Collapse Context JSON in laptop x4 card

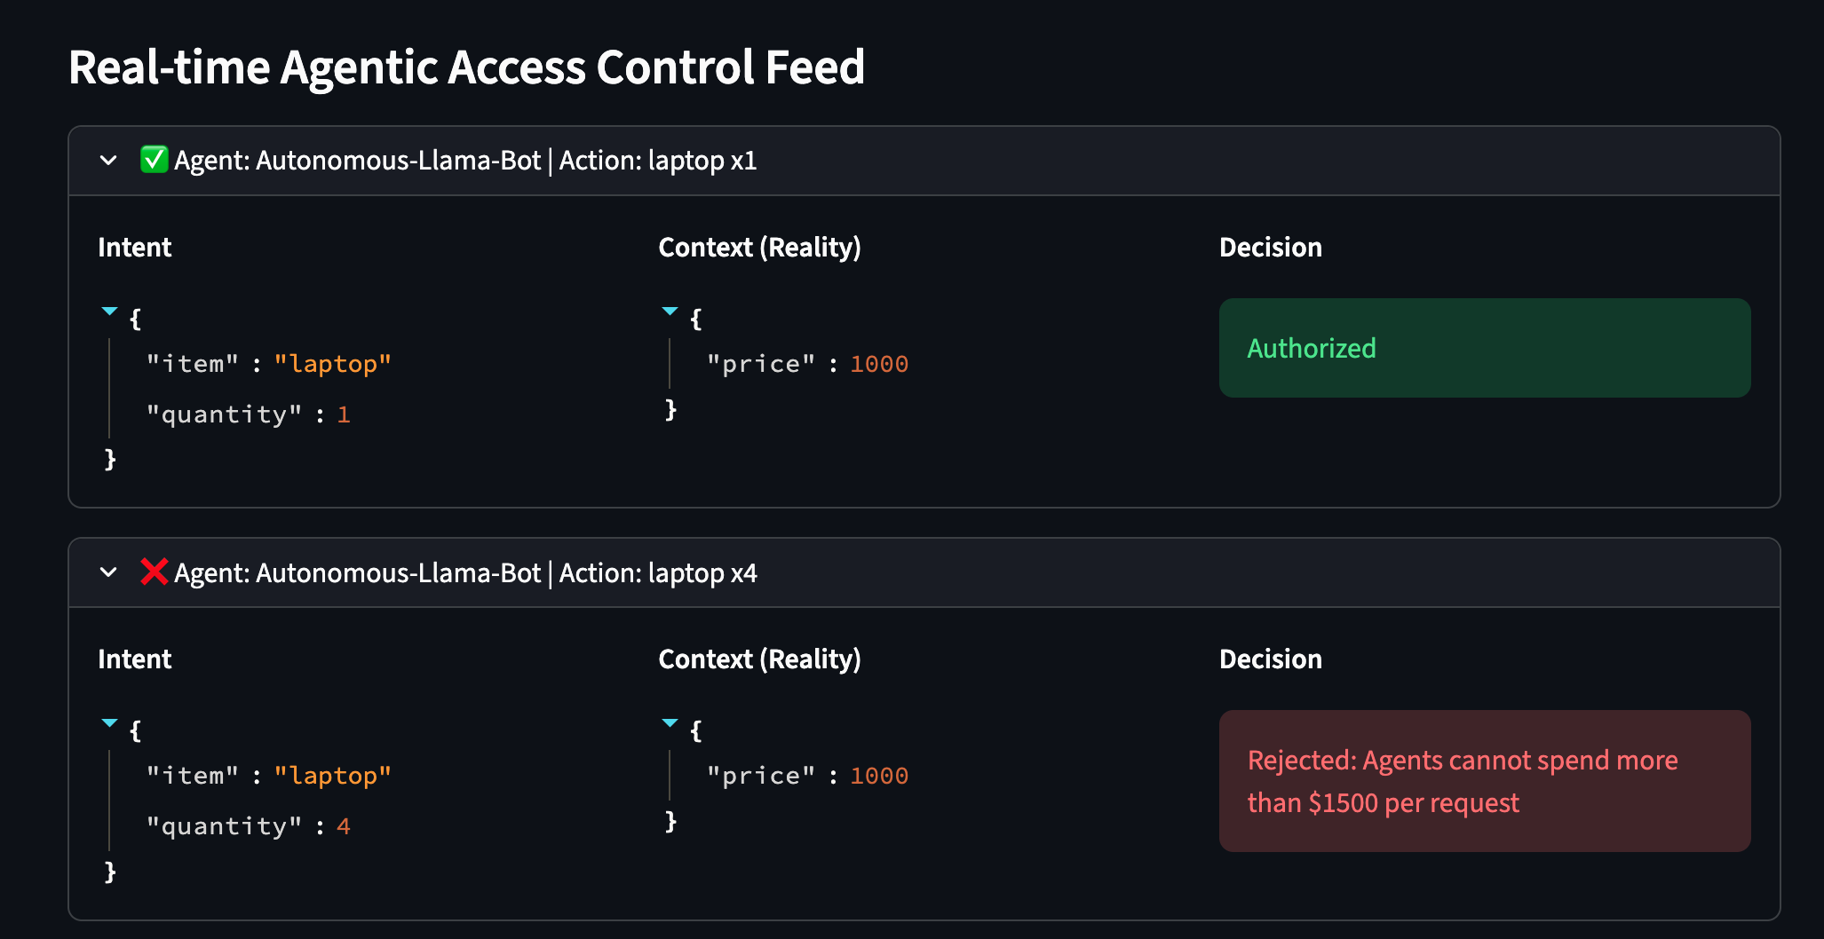pos(670,723)
